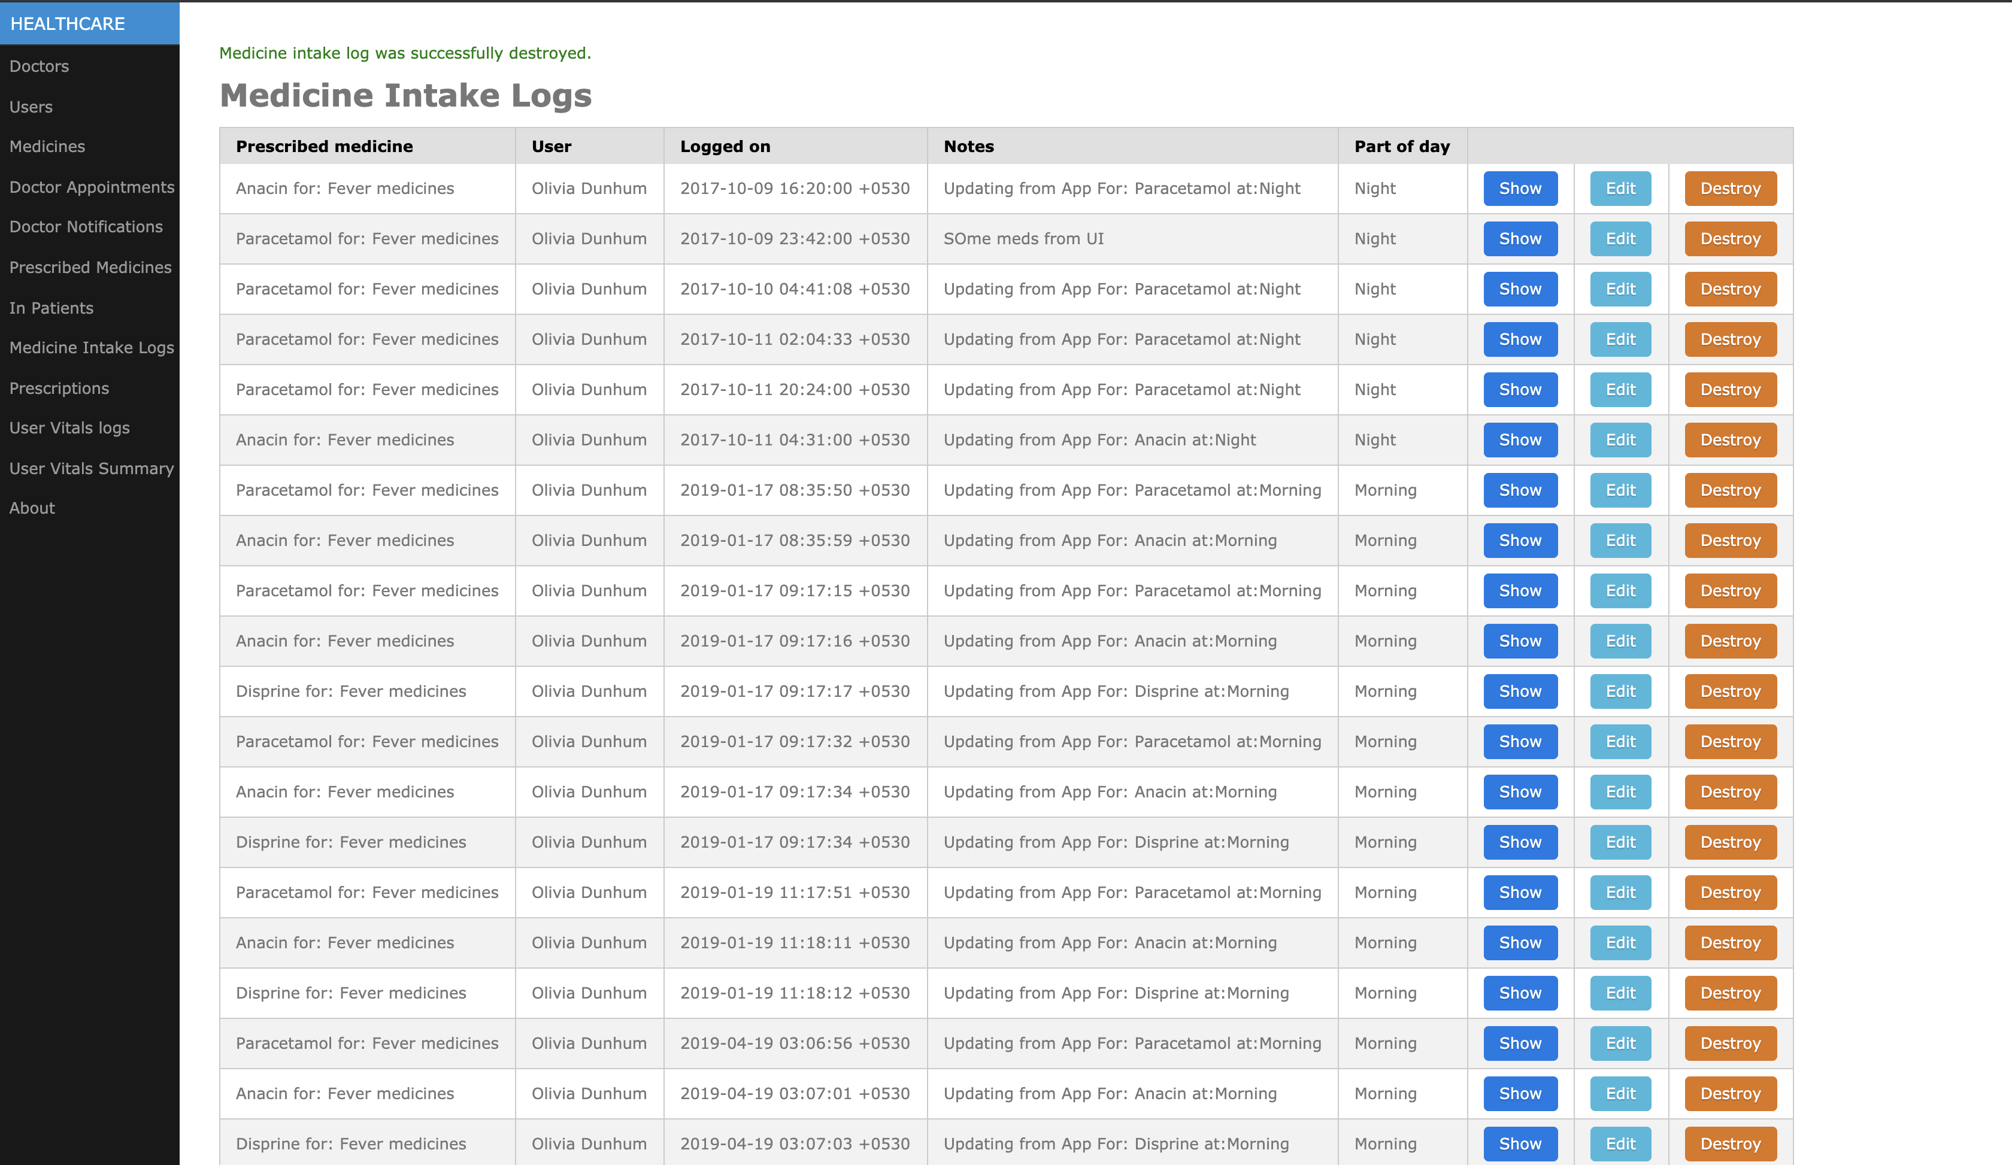
Task: Open the Prescriptions sidebar link
Action: click(59, 389)
